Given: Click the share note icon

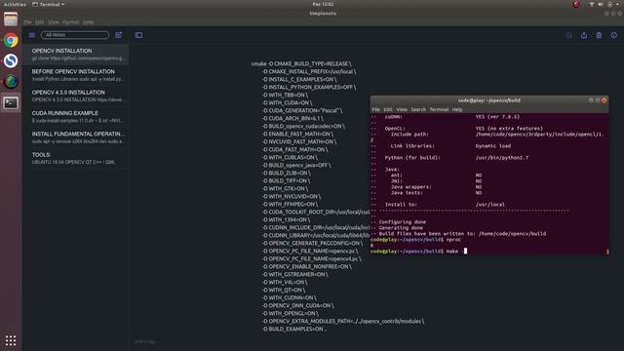Looking at the screenshot, I should pyautogui.click(x=584, y=35).
